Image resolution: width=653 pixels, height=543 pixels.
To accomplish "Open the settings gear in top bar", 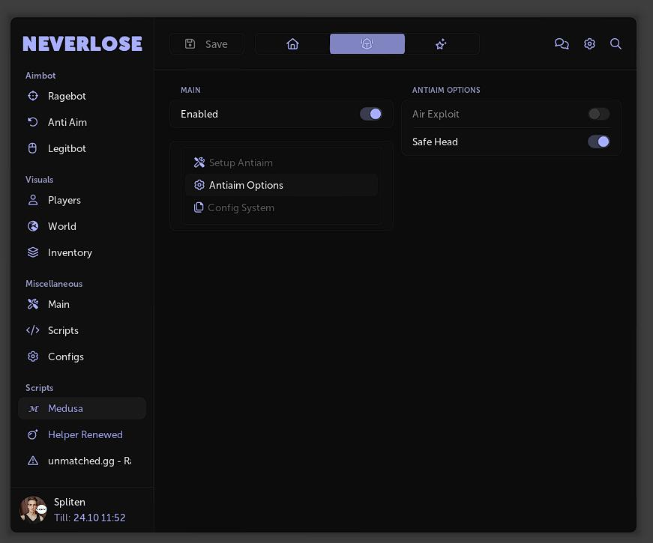I will tap(589, 43).
